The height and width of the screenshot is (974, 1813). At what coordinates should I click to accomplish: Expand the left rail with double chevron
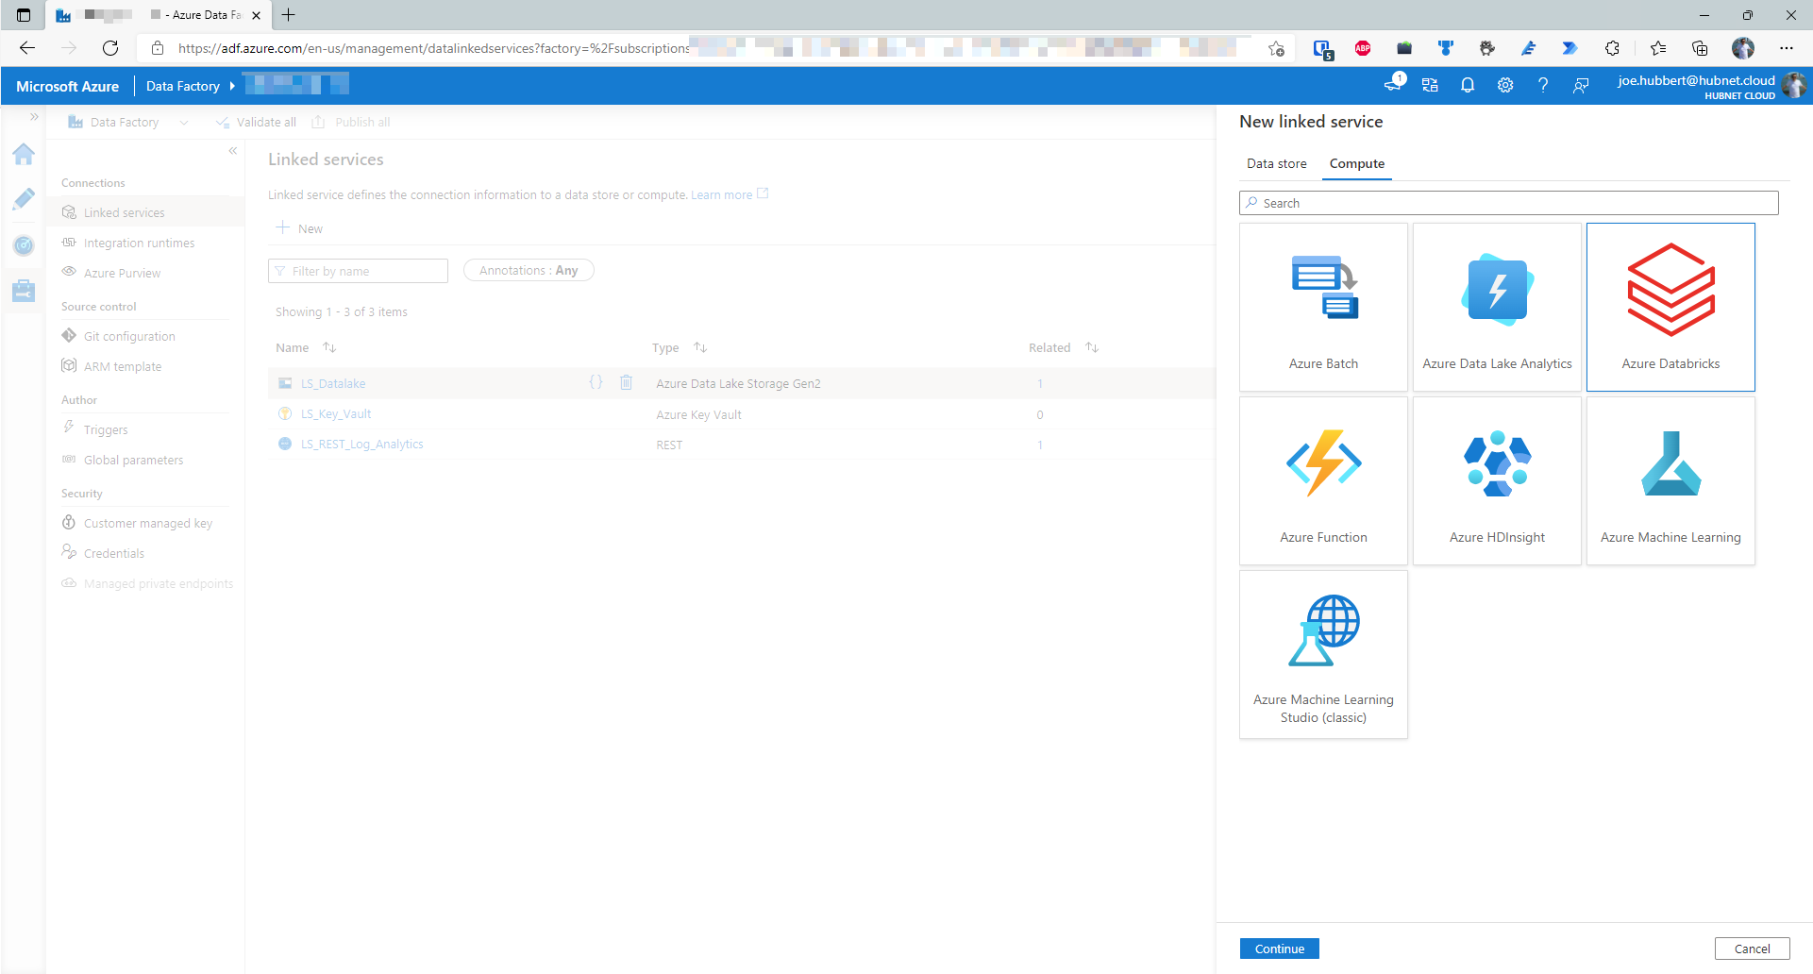[34, 117]
